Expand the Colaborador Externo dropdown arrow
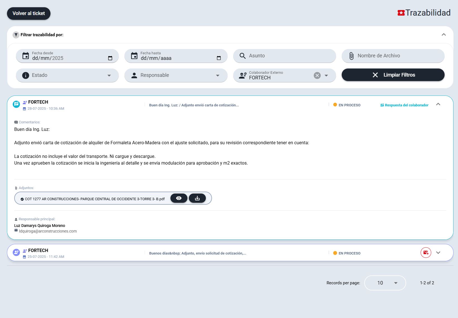This screenshot has width=458, height=318. [326, 75]
